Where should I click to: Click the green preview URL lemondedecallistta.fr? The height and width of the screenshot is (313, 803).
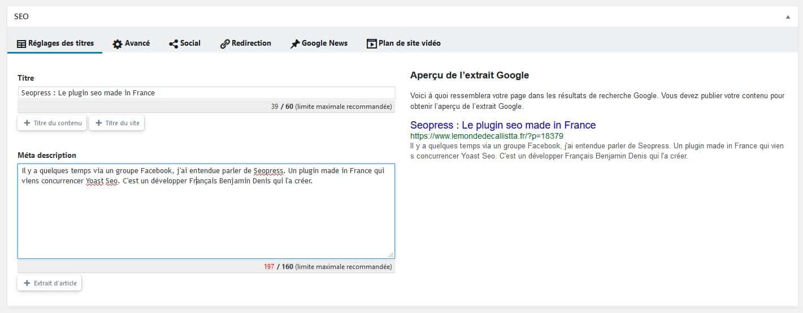point(487,136)
